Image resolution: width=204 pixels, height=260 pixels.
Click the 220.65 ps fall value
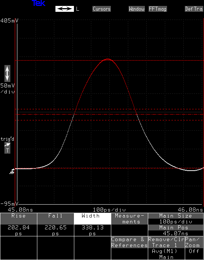(x=55, y=230)
